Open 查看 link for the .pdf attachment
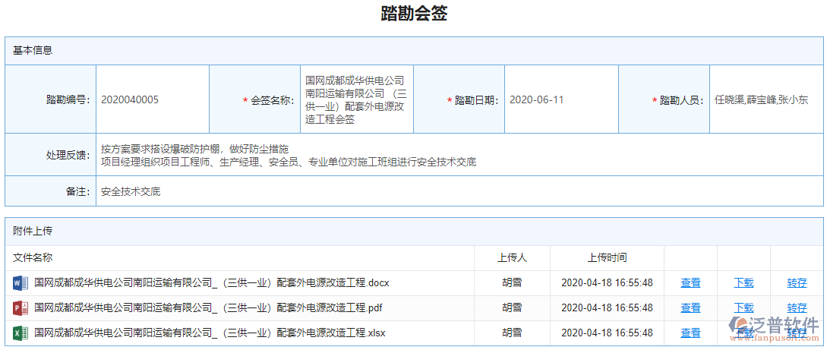The width and height of the screenshot is (827, 350). click(690, 307)
